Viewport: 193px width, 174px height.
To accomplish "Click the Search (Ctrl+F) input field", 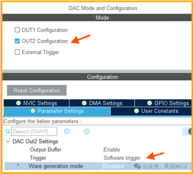I will click(x=34, y=131).
